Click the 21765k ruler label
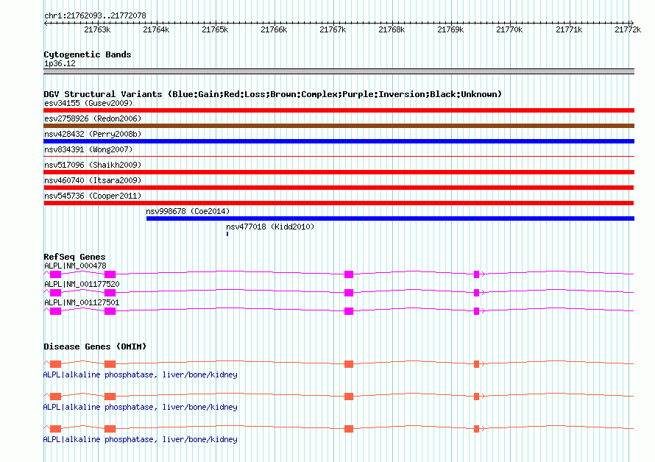Image resolution: width=655 pixels, height=462 pixels. pyautogui.click(x=215, y=29)
